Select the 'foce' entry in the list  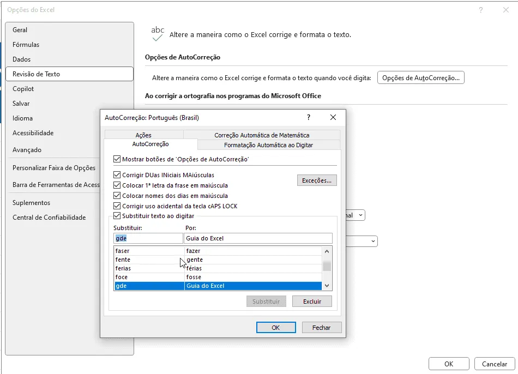coord(149,277)
